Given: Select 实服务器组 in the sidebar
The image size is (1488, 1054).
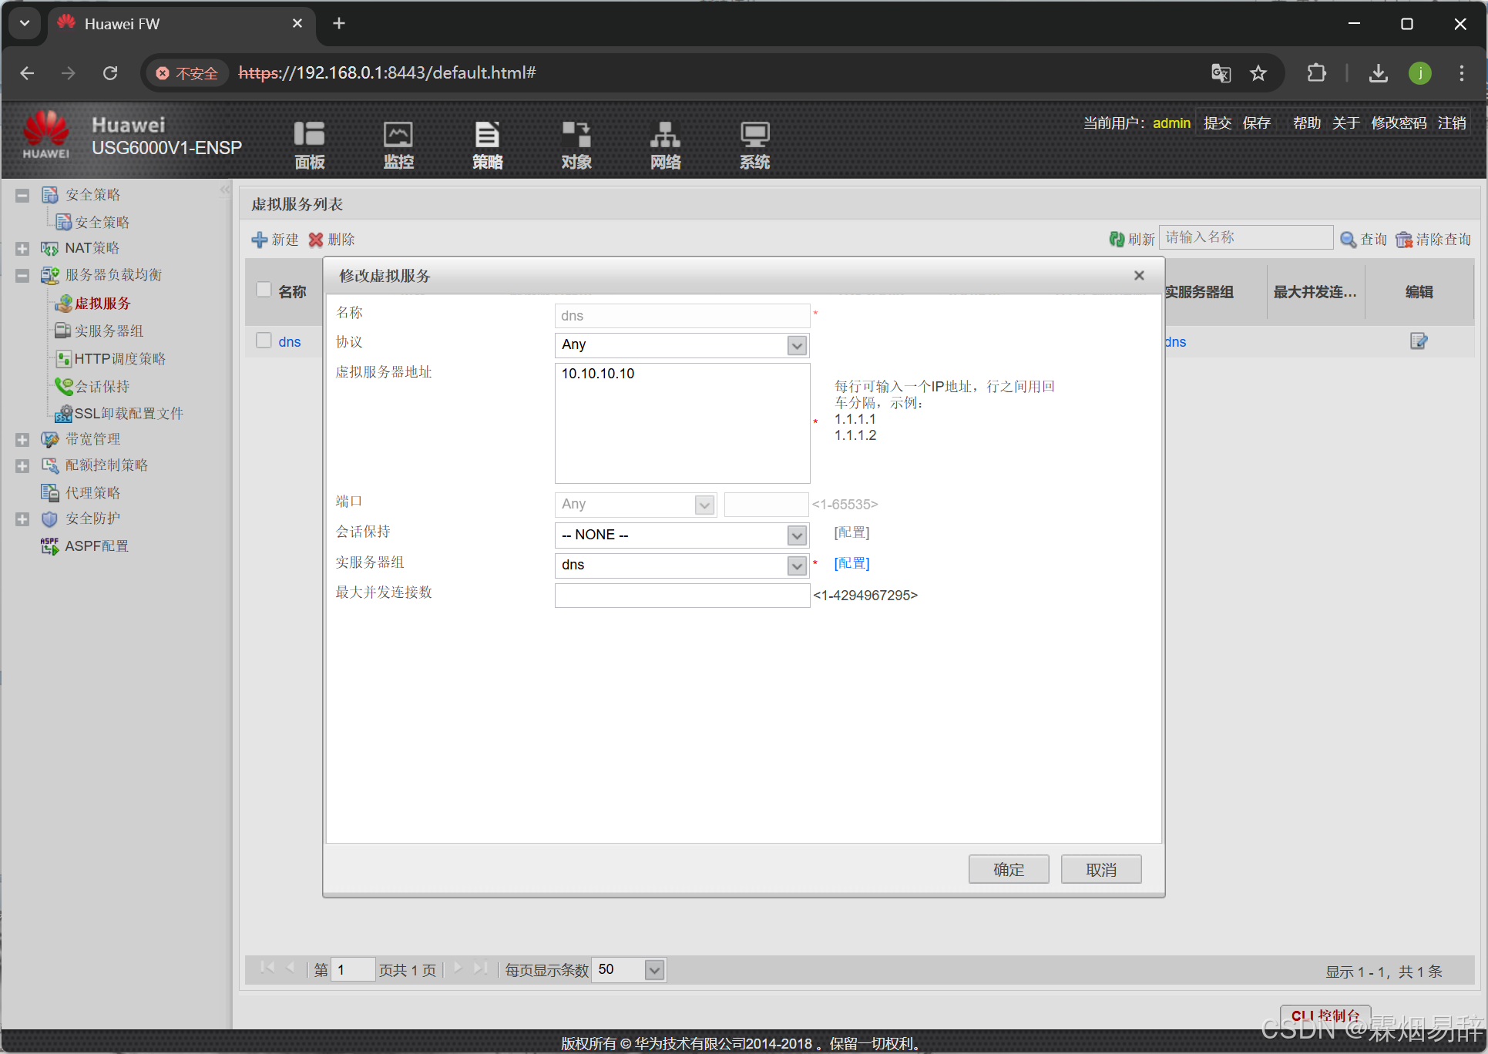Looking at the screenshot, I should click(x=109, y=331).
